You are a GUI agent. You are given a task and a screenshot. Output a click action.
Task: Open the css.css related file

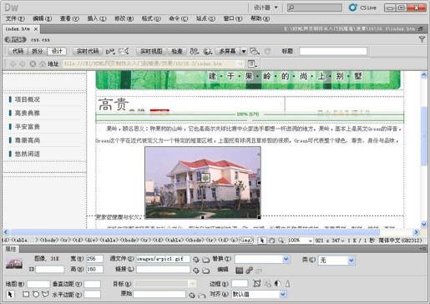40,40
